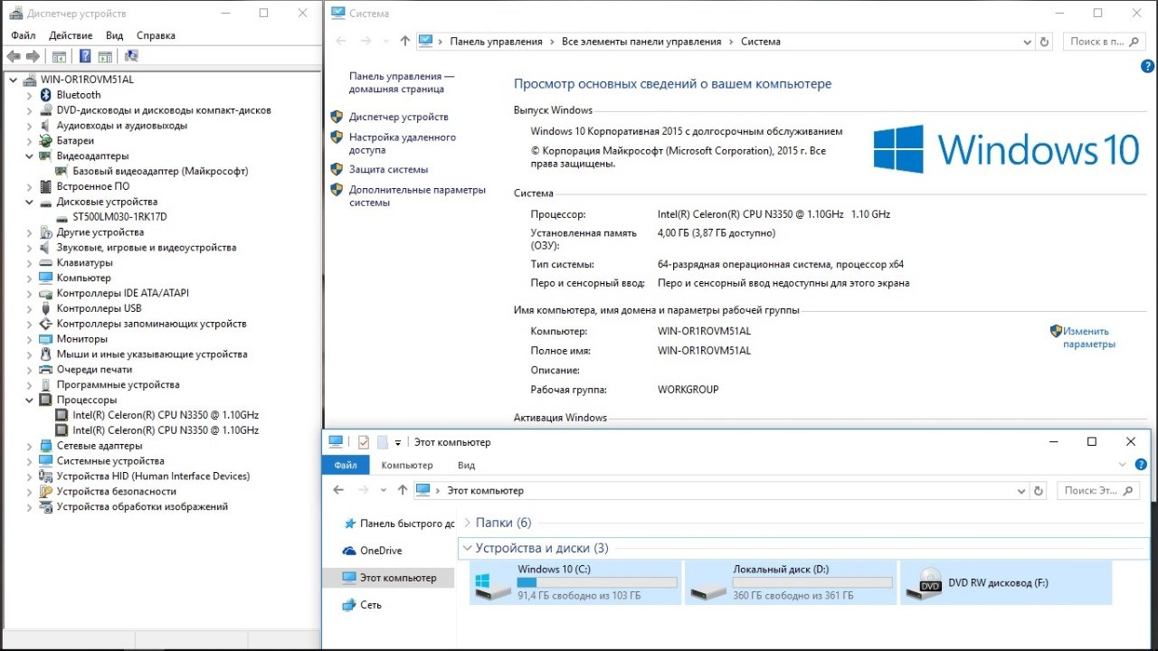The height and width of the screenshot is (651, 1158).
Task: Open the Справка menu in Device Manager
Action: pos(156,35)
